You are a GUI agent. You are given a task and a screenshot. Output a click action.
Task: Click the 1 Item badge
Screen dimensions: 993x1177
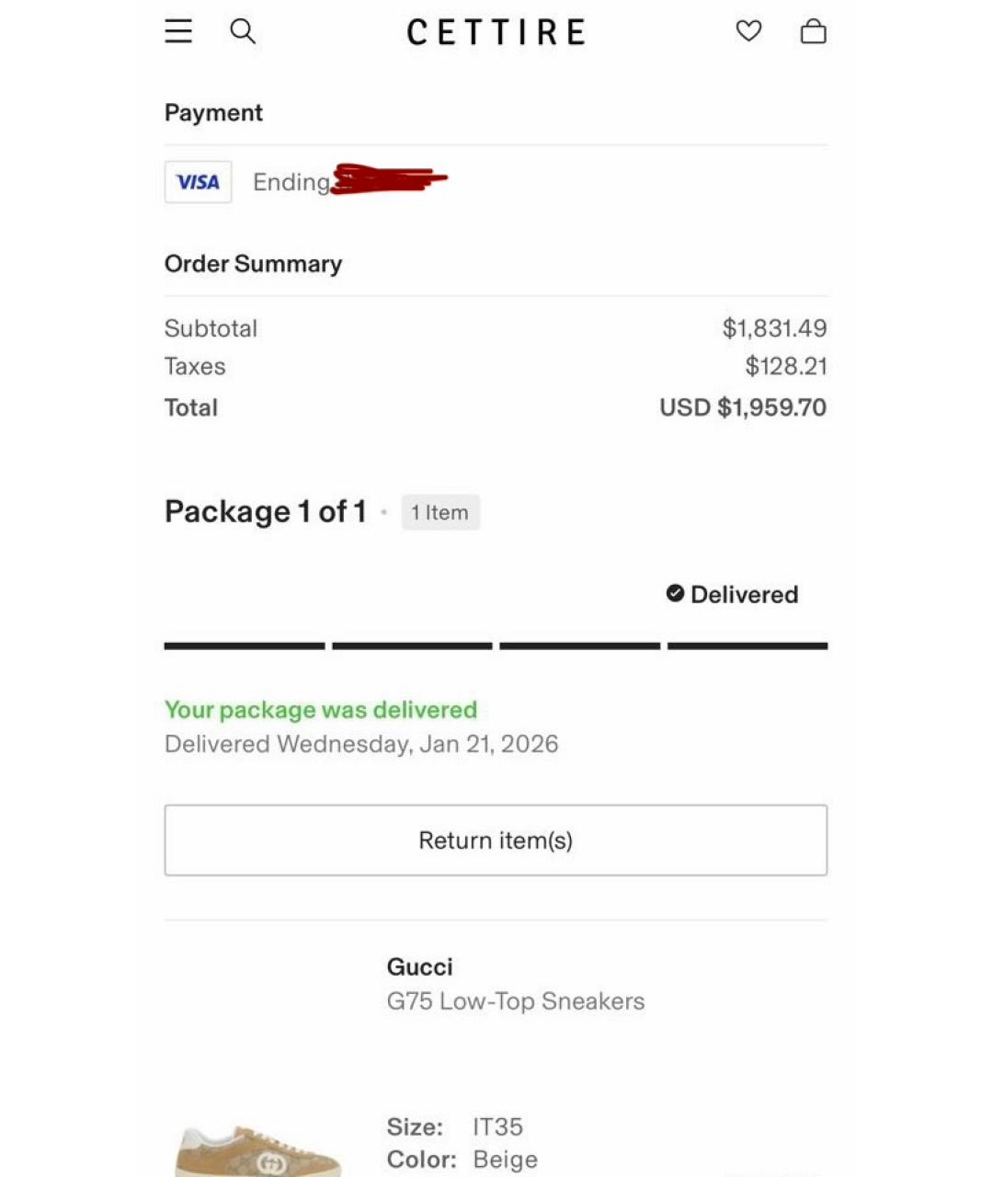pos(440,512)
